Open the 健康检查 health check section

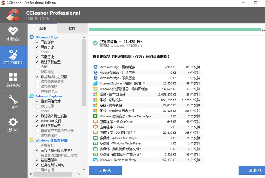click(x=13, y=35)
